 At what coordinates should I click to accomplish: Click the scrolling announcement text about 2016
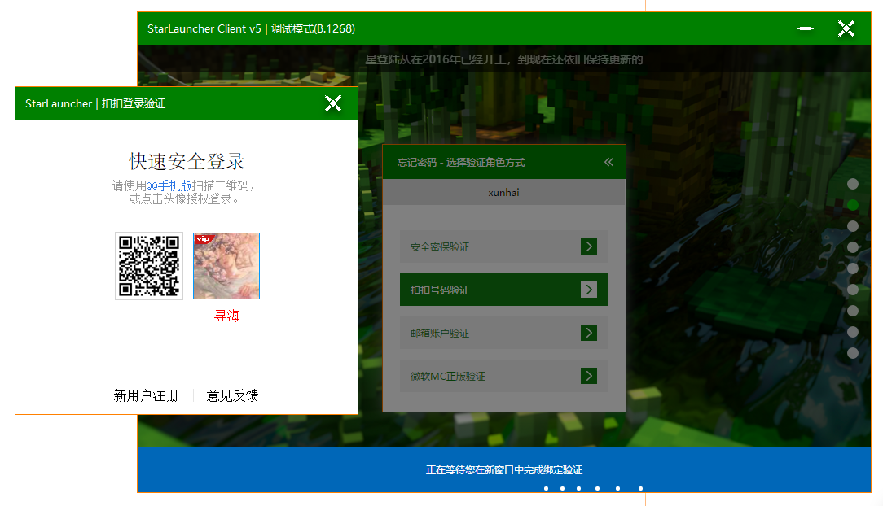(x=504, y=59)
